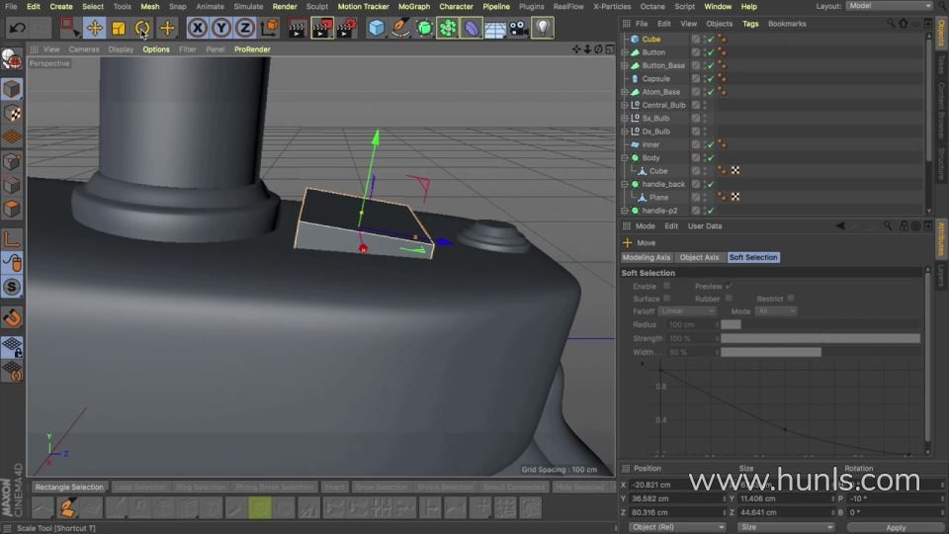Switch to Modeling Axis tab
This screenshot has height=534, width=949.
[646, 257]
